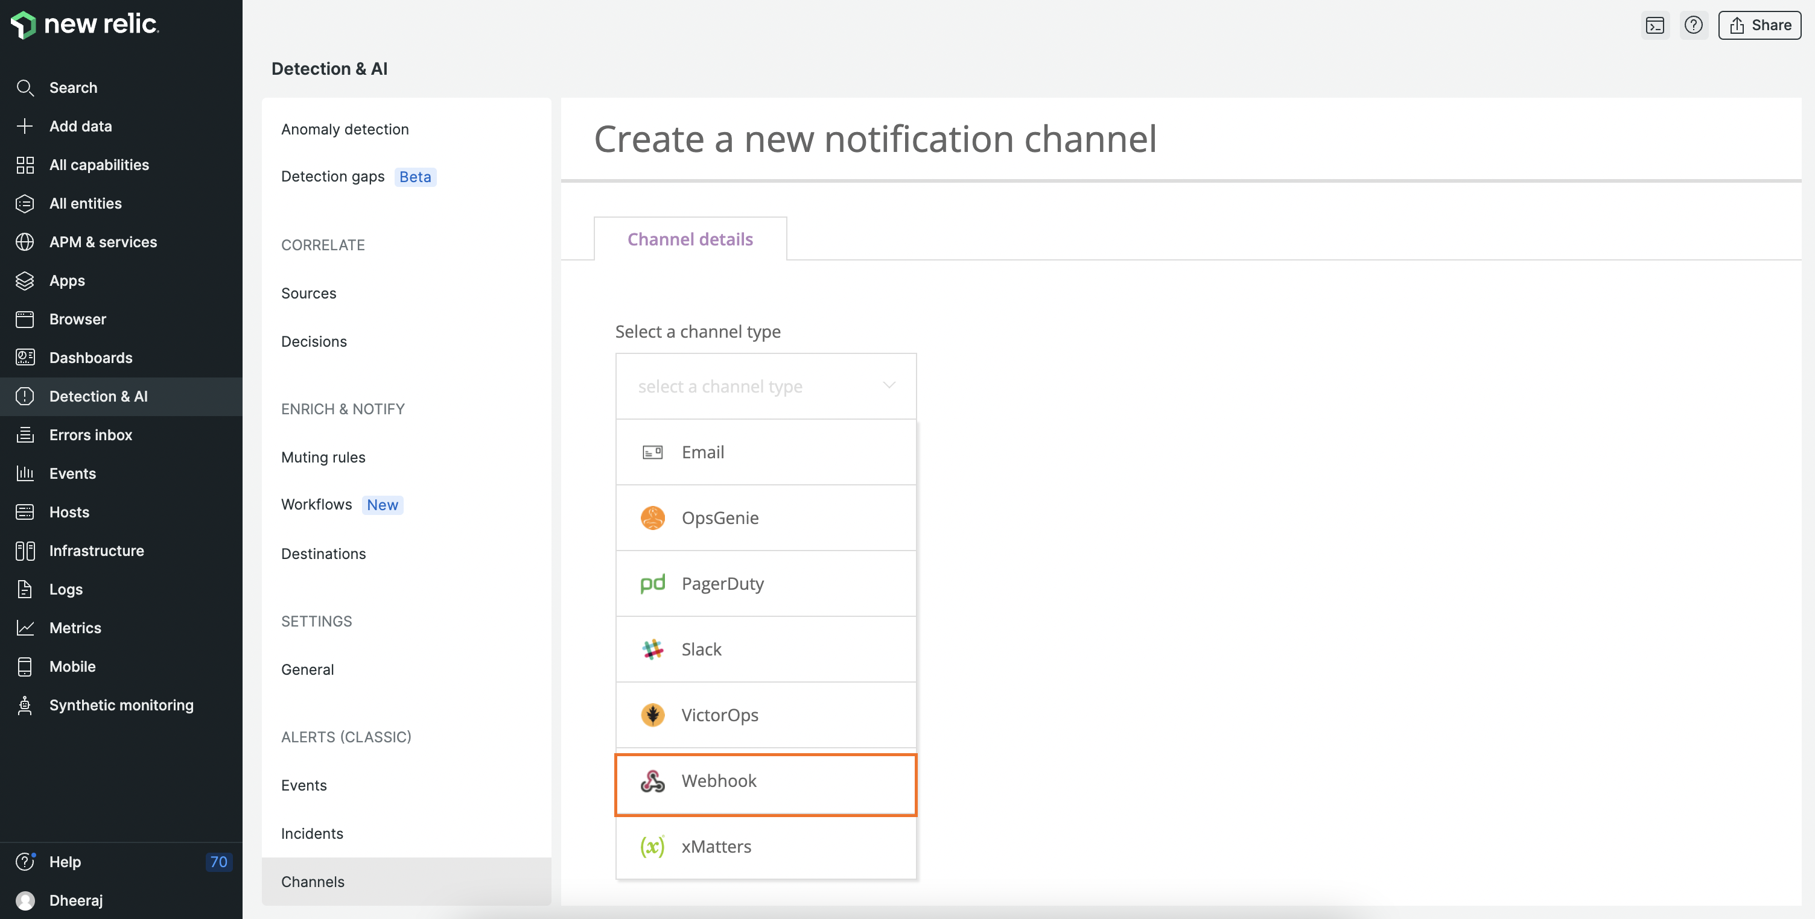Switch to the Channel details tab
The height and width of the screenshot is (919, 1815).
pos(690,239)
